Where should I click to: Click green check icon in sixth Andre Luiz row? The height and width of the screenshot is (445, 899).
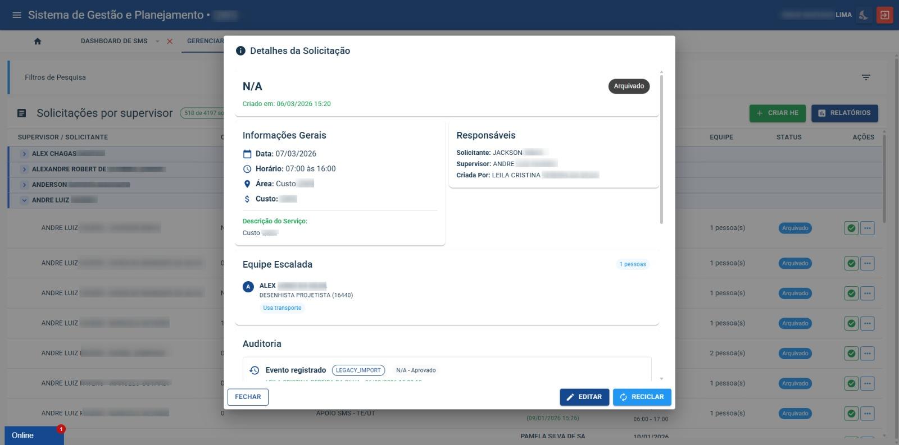(851, 383)
